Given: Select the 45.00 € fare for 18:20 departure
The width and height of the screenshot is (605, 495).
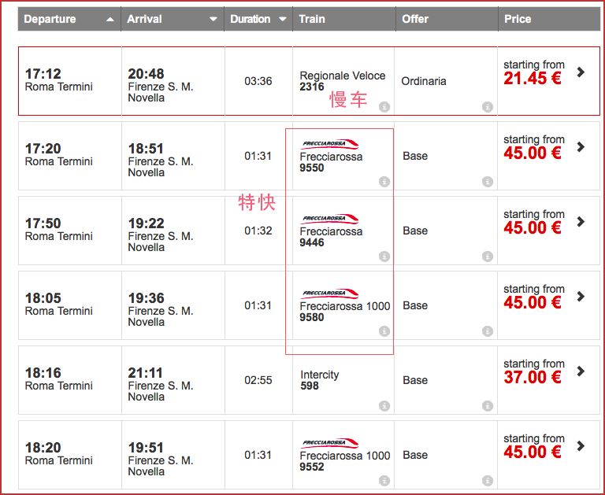Looking at the screenshot, I should click(533, 453).
